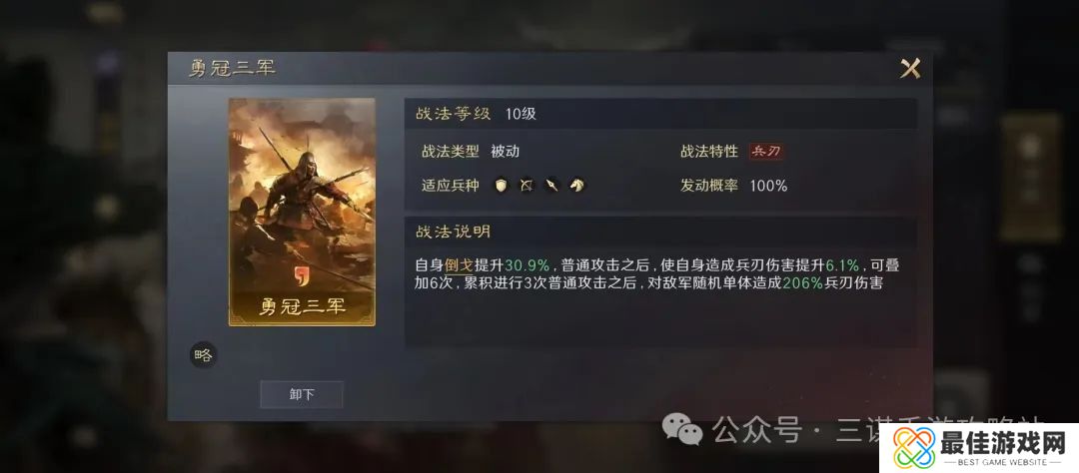This screenshot has width=1079, height=473.
Task: Click the 卸下 unequip button
Action: point(302,394)
